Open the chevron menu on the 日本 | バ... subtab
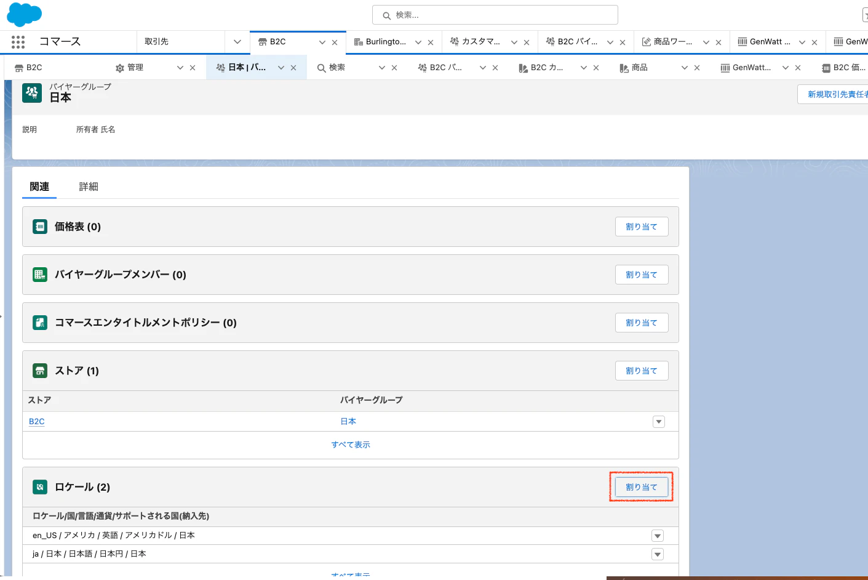This screenshot has height=580, width=868. 281,68
